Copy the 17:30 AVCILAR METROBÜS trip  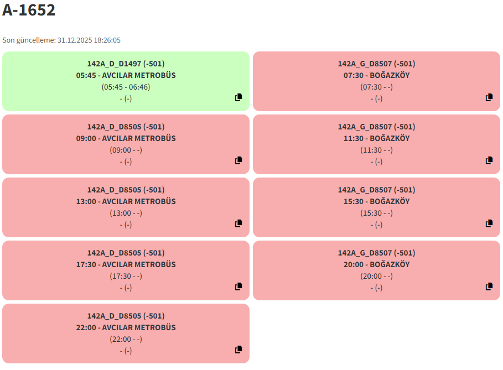pos(238,286)
